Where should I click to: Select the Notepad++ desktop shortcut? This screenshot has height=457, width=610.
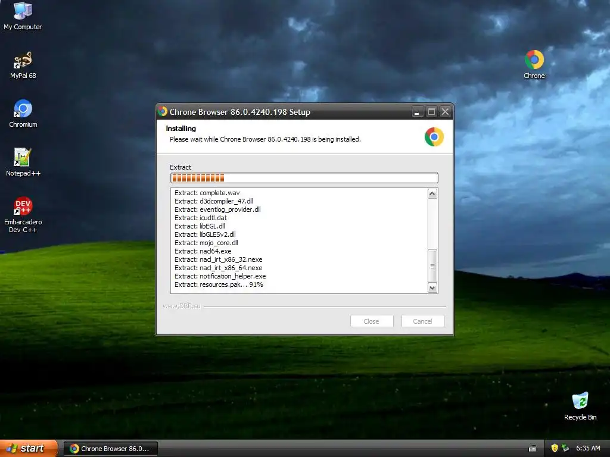click(23, 162)
